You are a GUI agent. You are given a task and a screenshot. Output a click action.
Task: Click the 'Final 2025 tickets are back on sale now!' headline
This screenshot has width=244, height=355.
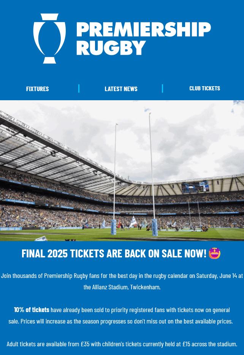pyautogui.click(x=114, y=253)
